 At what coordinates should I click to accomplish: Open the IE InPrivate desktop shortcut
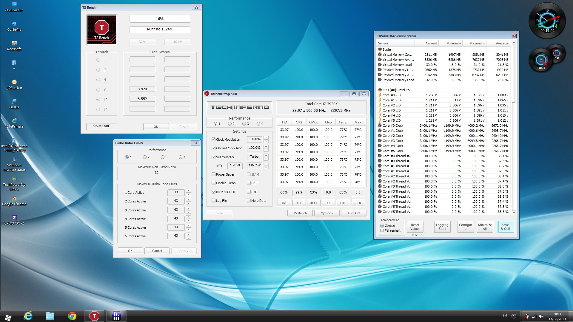14,123
